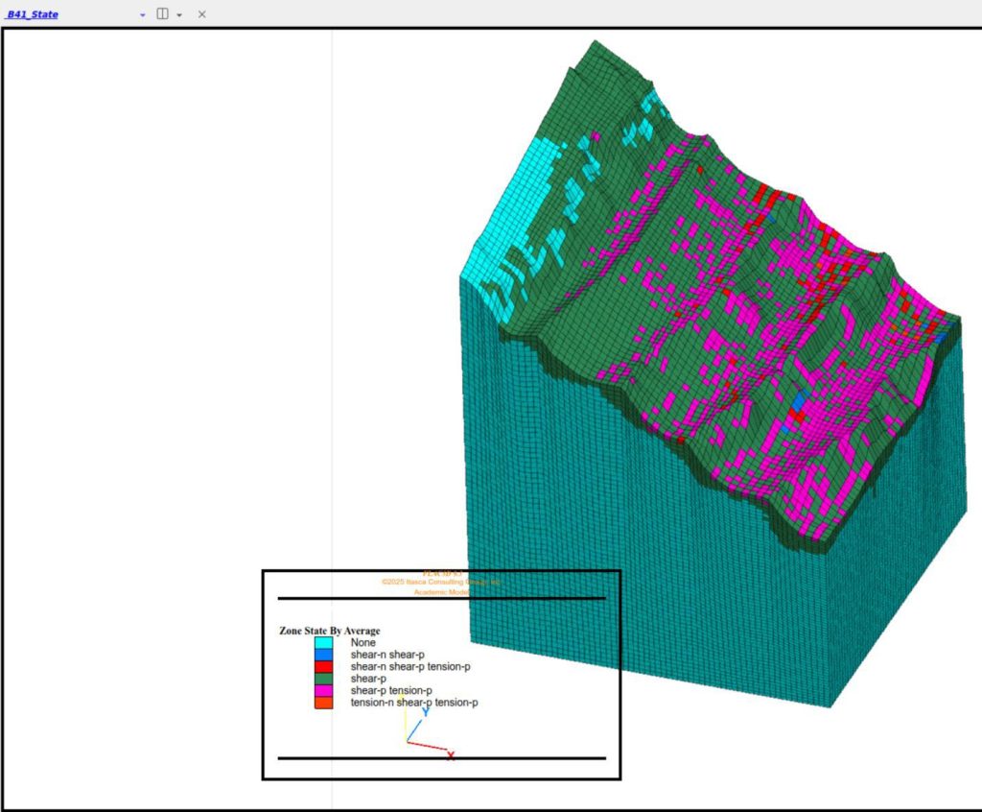Click the shear-n shear-p legend label

point(387,655)
